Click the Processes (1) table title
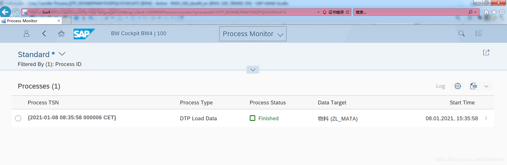Screen dimensions: 507x165 [39, 86]
